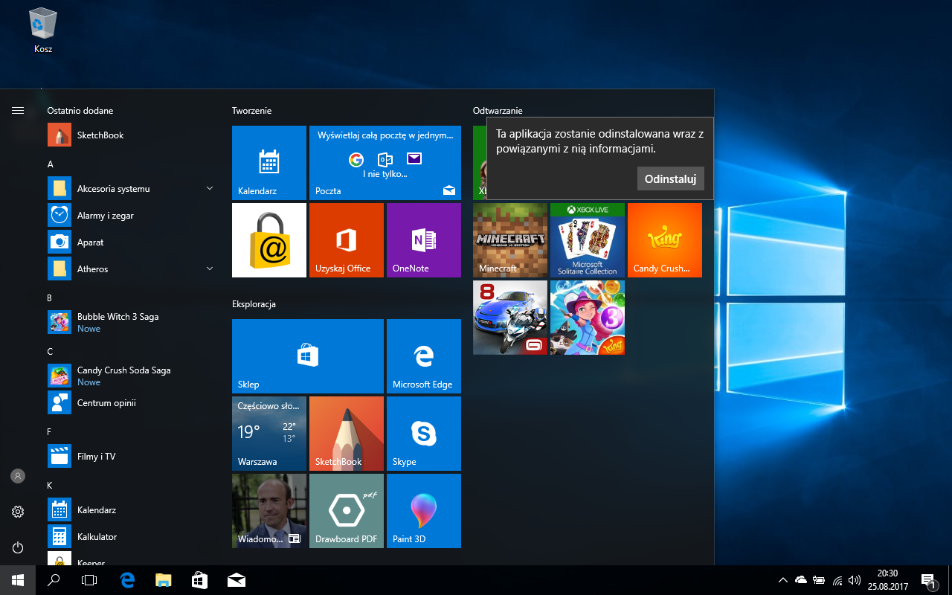Click the volume icon in system tray

click(x=855, y=580)
